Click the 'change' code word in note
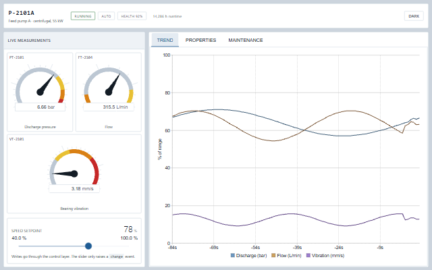 pyautogui.click(x=117, y=256)
